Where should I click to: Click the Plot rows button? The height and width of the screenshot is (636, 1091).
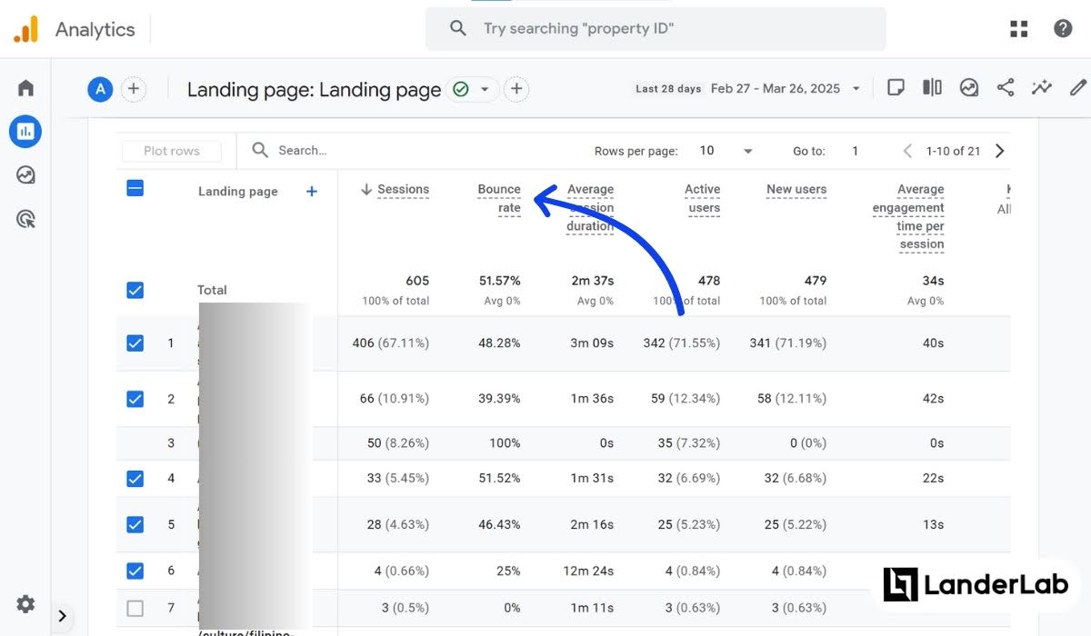[x=172, y=151]
